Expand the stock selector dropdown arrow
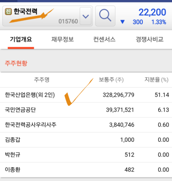Viewport: 172px width, 181px height. [86, 16]
